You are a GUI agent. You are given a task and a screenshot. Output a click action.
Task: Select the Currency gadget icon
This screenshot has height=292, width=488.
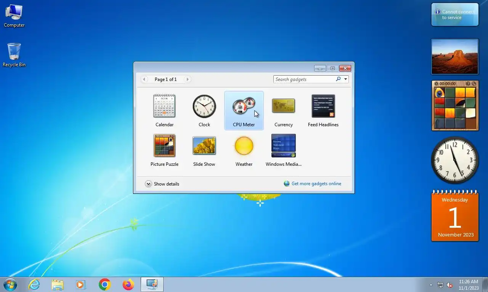tap(283, 106)
